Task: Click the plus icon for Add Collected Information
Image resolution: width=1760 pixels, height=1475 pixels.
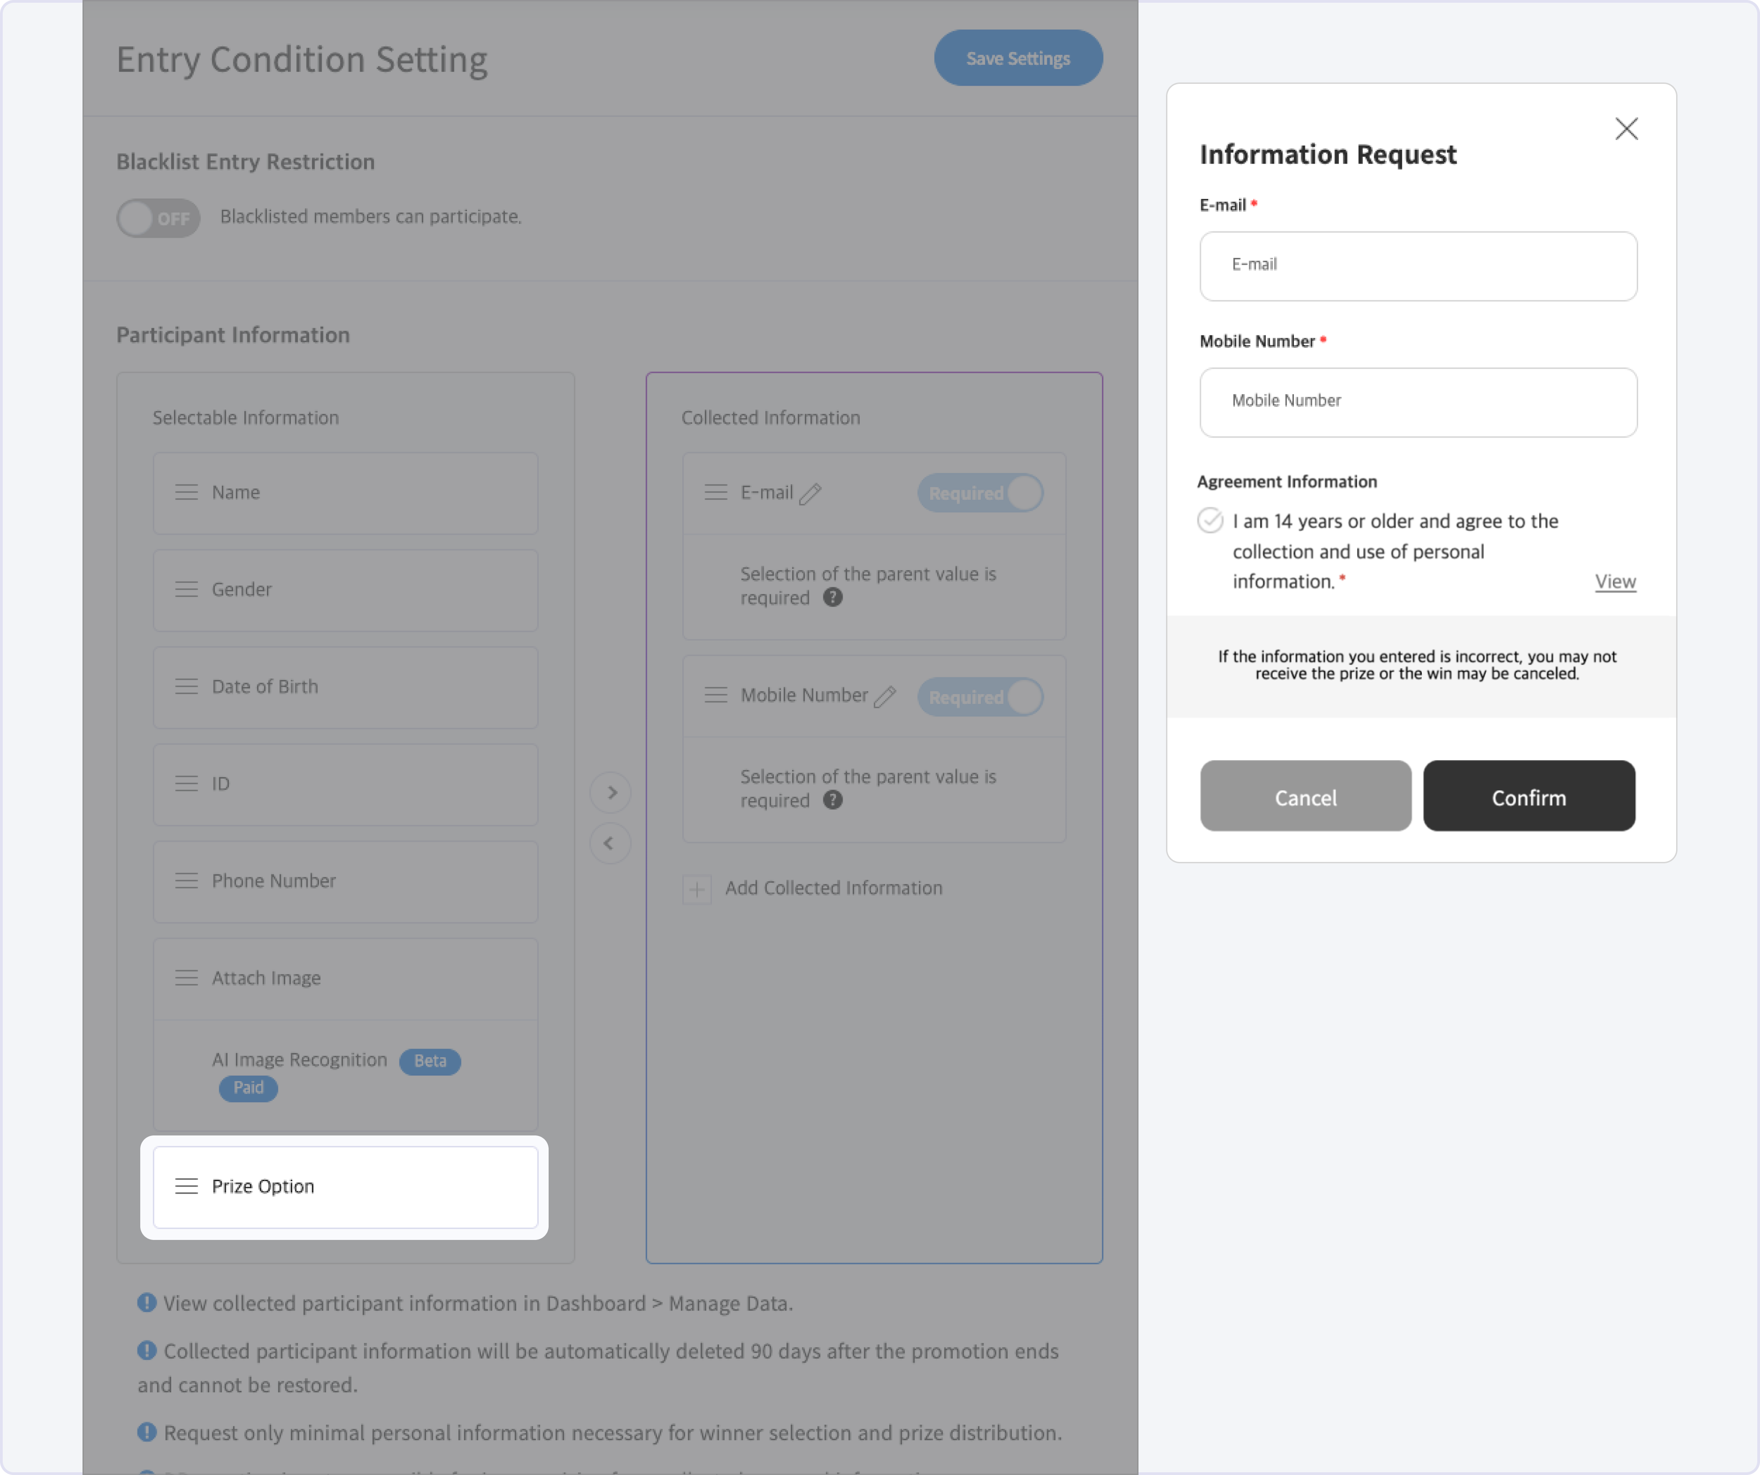Action: tap(697, 888)
